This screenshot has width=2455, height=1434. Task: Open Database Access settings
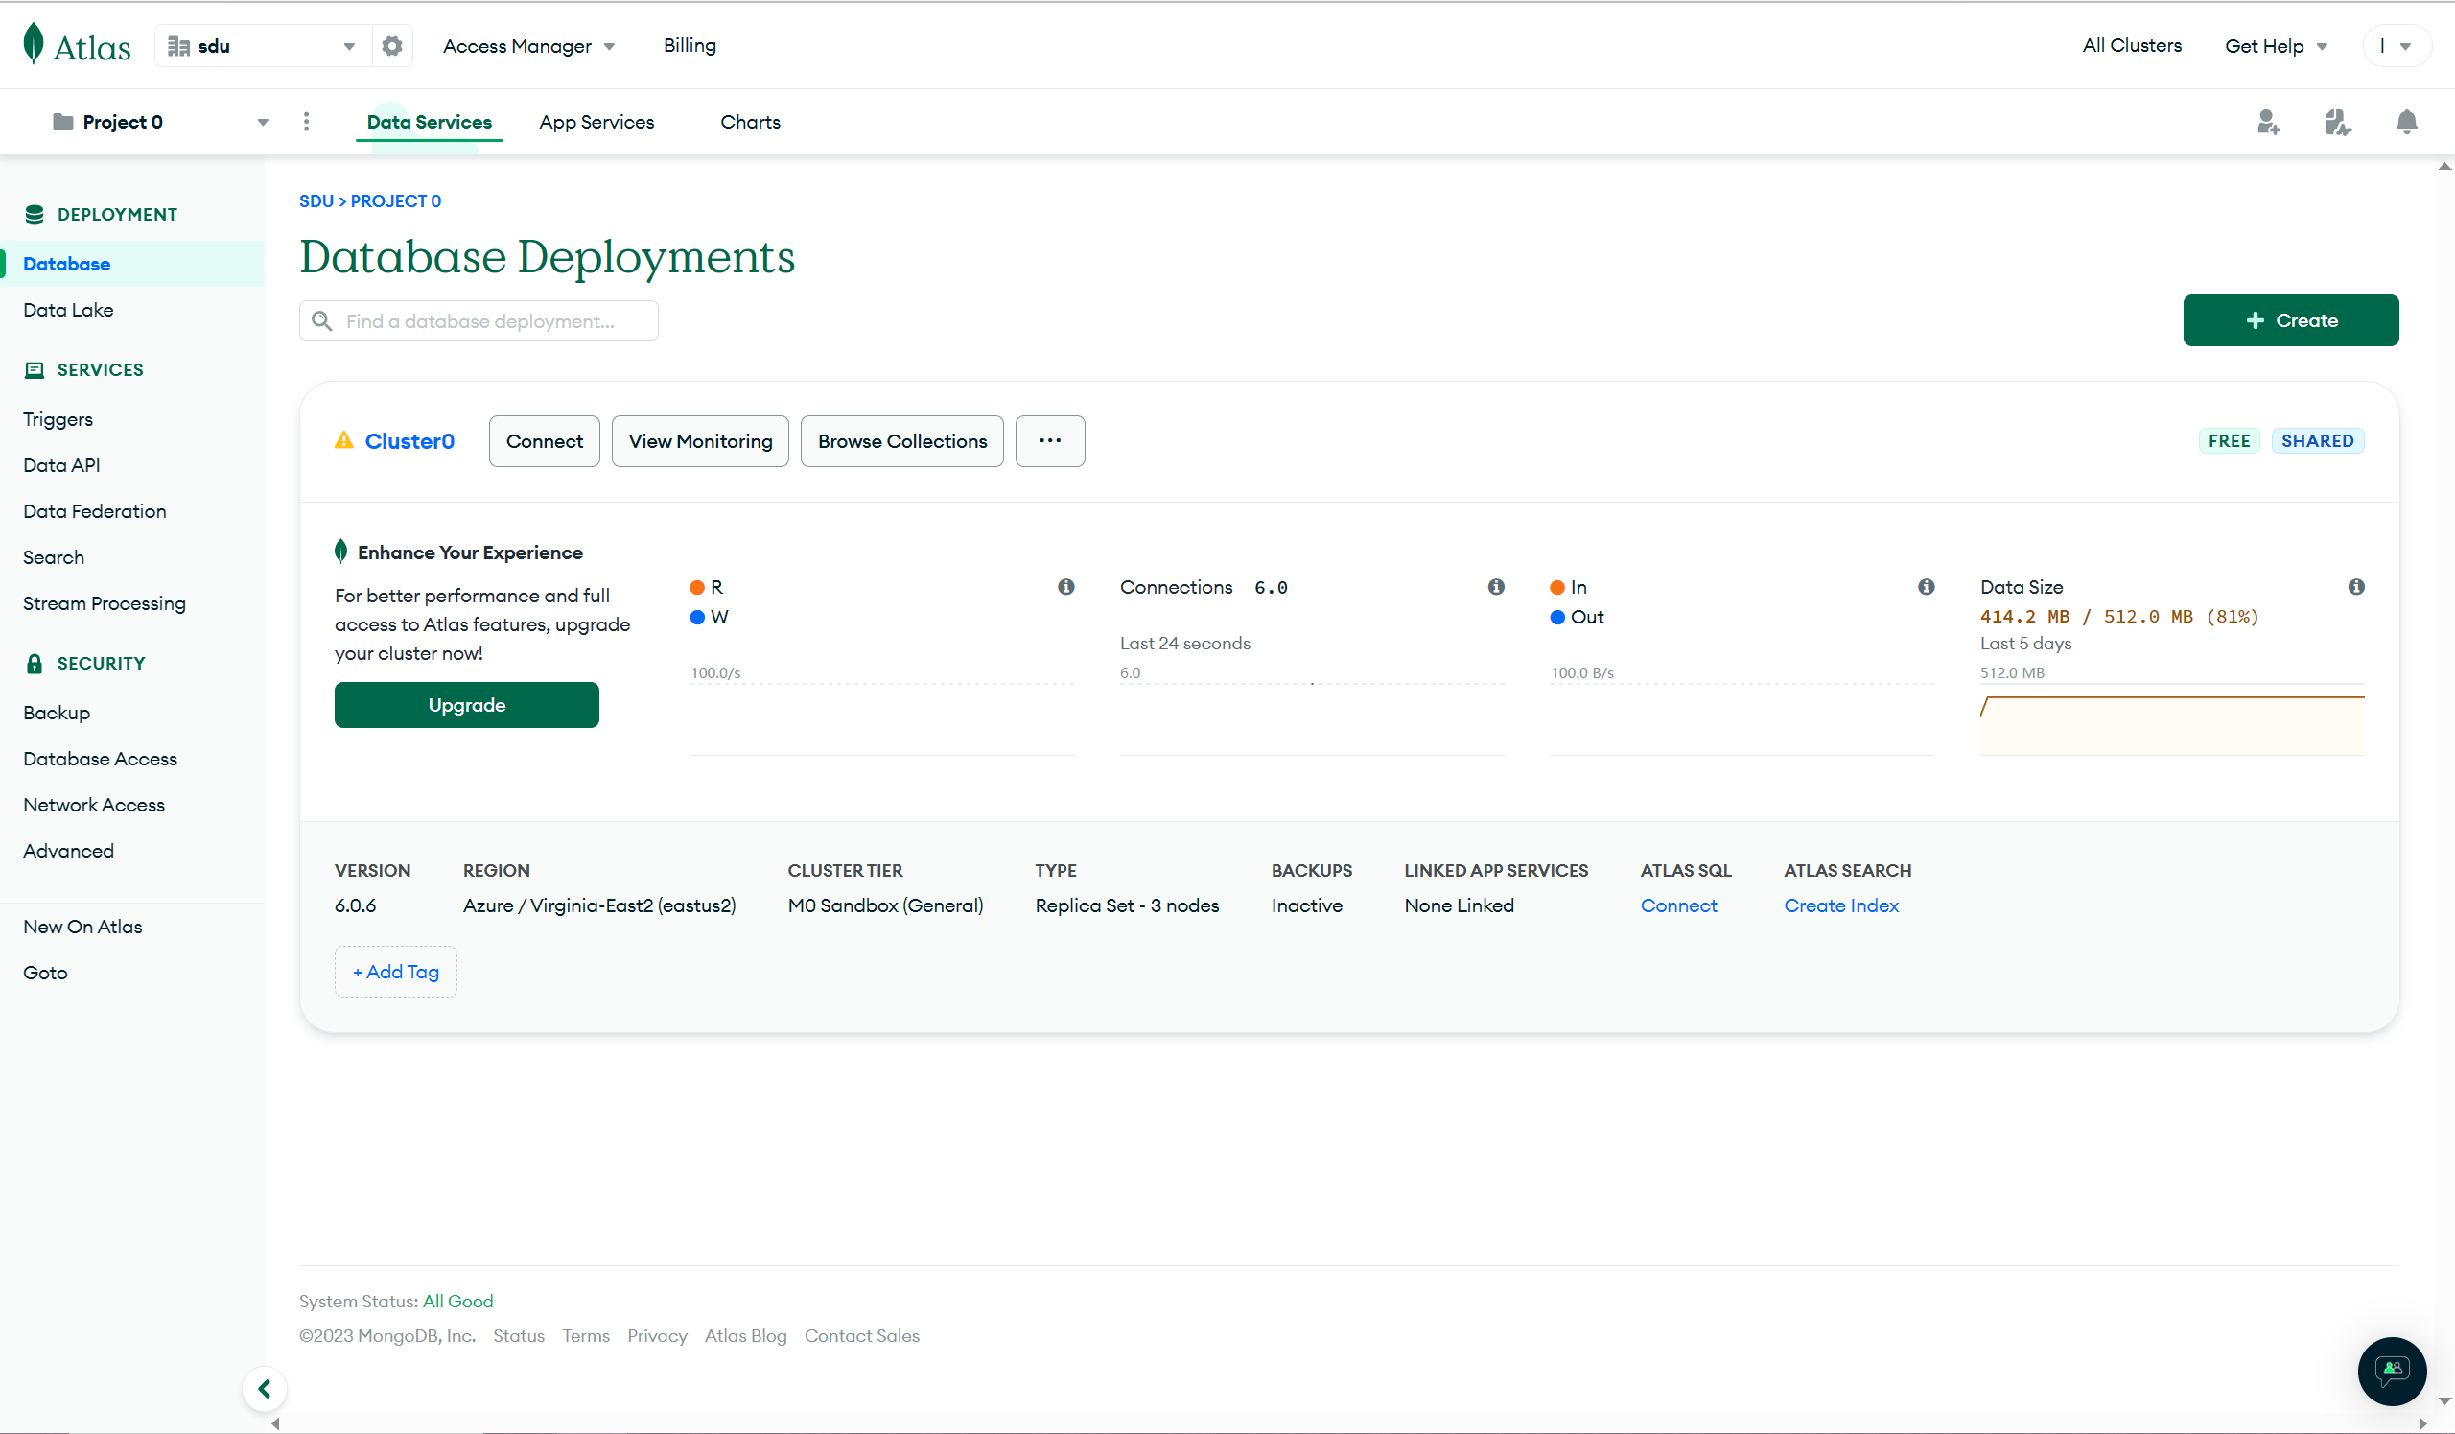pyautogui.click(x=101, y=758)
